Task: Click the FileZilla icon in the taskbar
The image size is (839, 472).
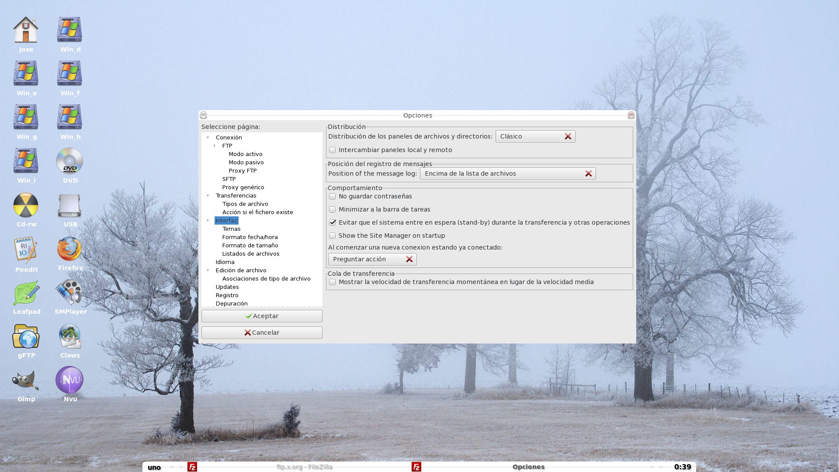Action: 192,467
